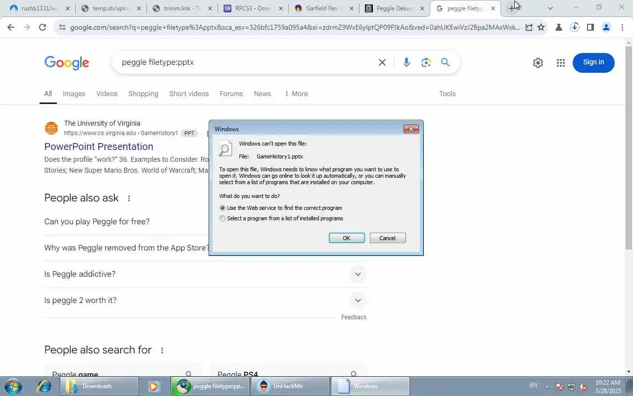Image resolution: width=633 pixels, height=396 pixels.
Task: Select 'Use the Web service' radio option
Action: point(223,208)
